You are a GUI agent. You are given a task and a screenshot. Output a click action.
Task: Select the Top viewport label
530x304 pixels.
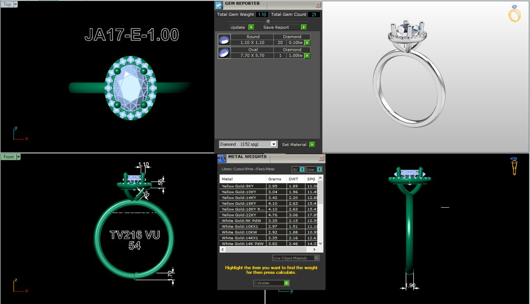click(7, 4)
